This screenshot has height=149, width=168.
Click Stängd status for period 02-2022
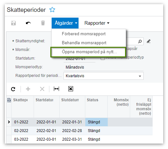tap(97, 131)
